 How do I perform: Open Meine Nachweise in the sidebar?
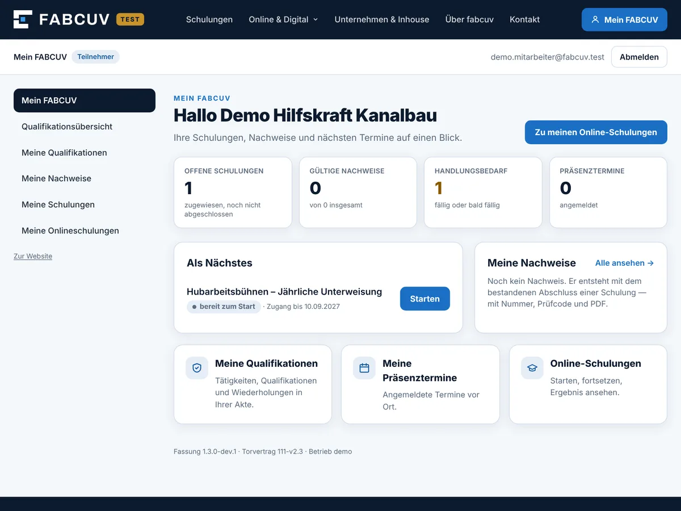pyautogui.click(x=85, y=178)
